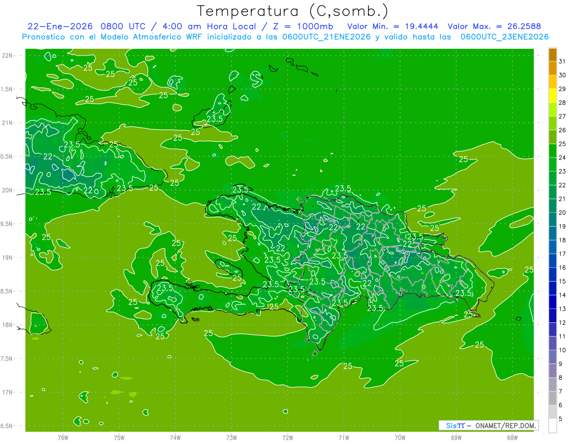Click legend color band between 8 and 9
575x444 pixels.
[552, 371]
